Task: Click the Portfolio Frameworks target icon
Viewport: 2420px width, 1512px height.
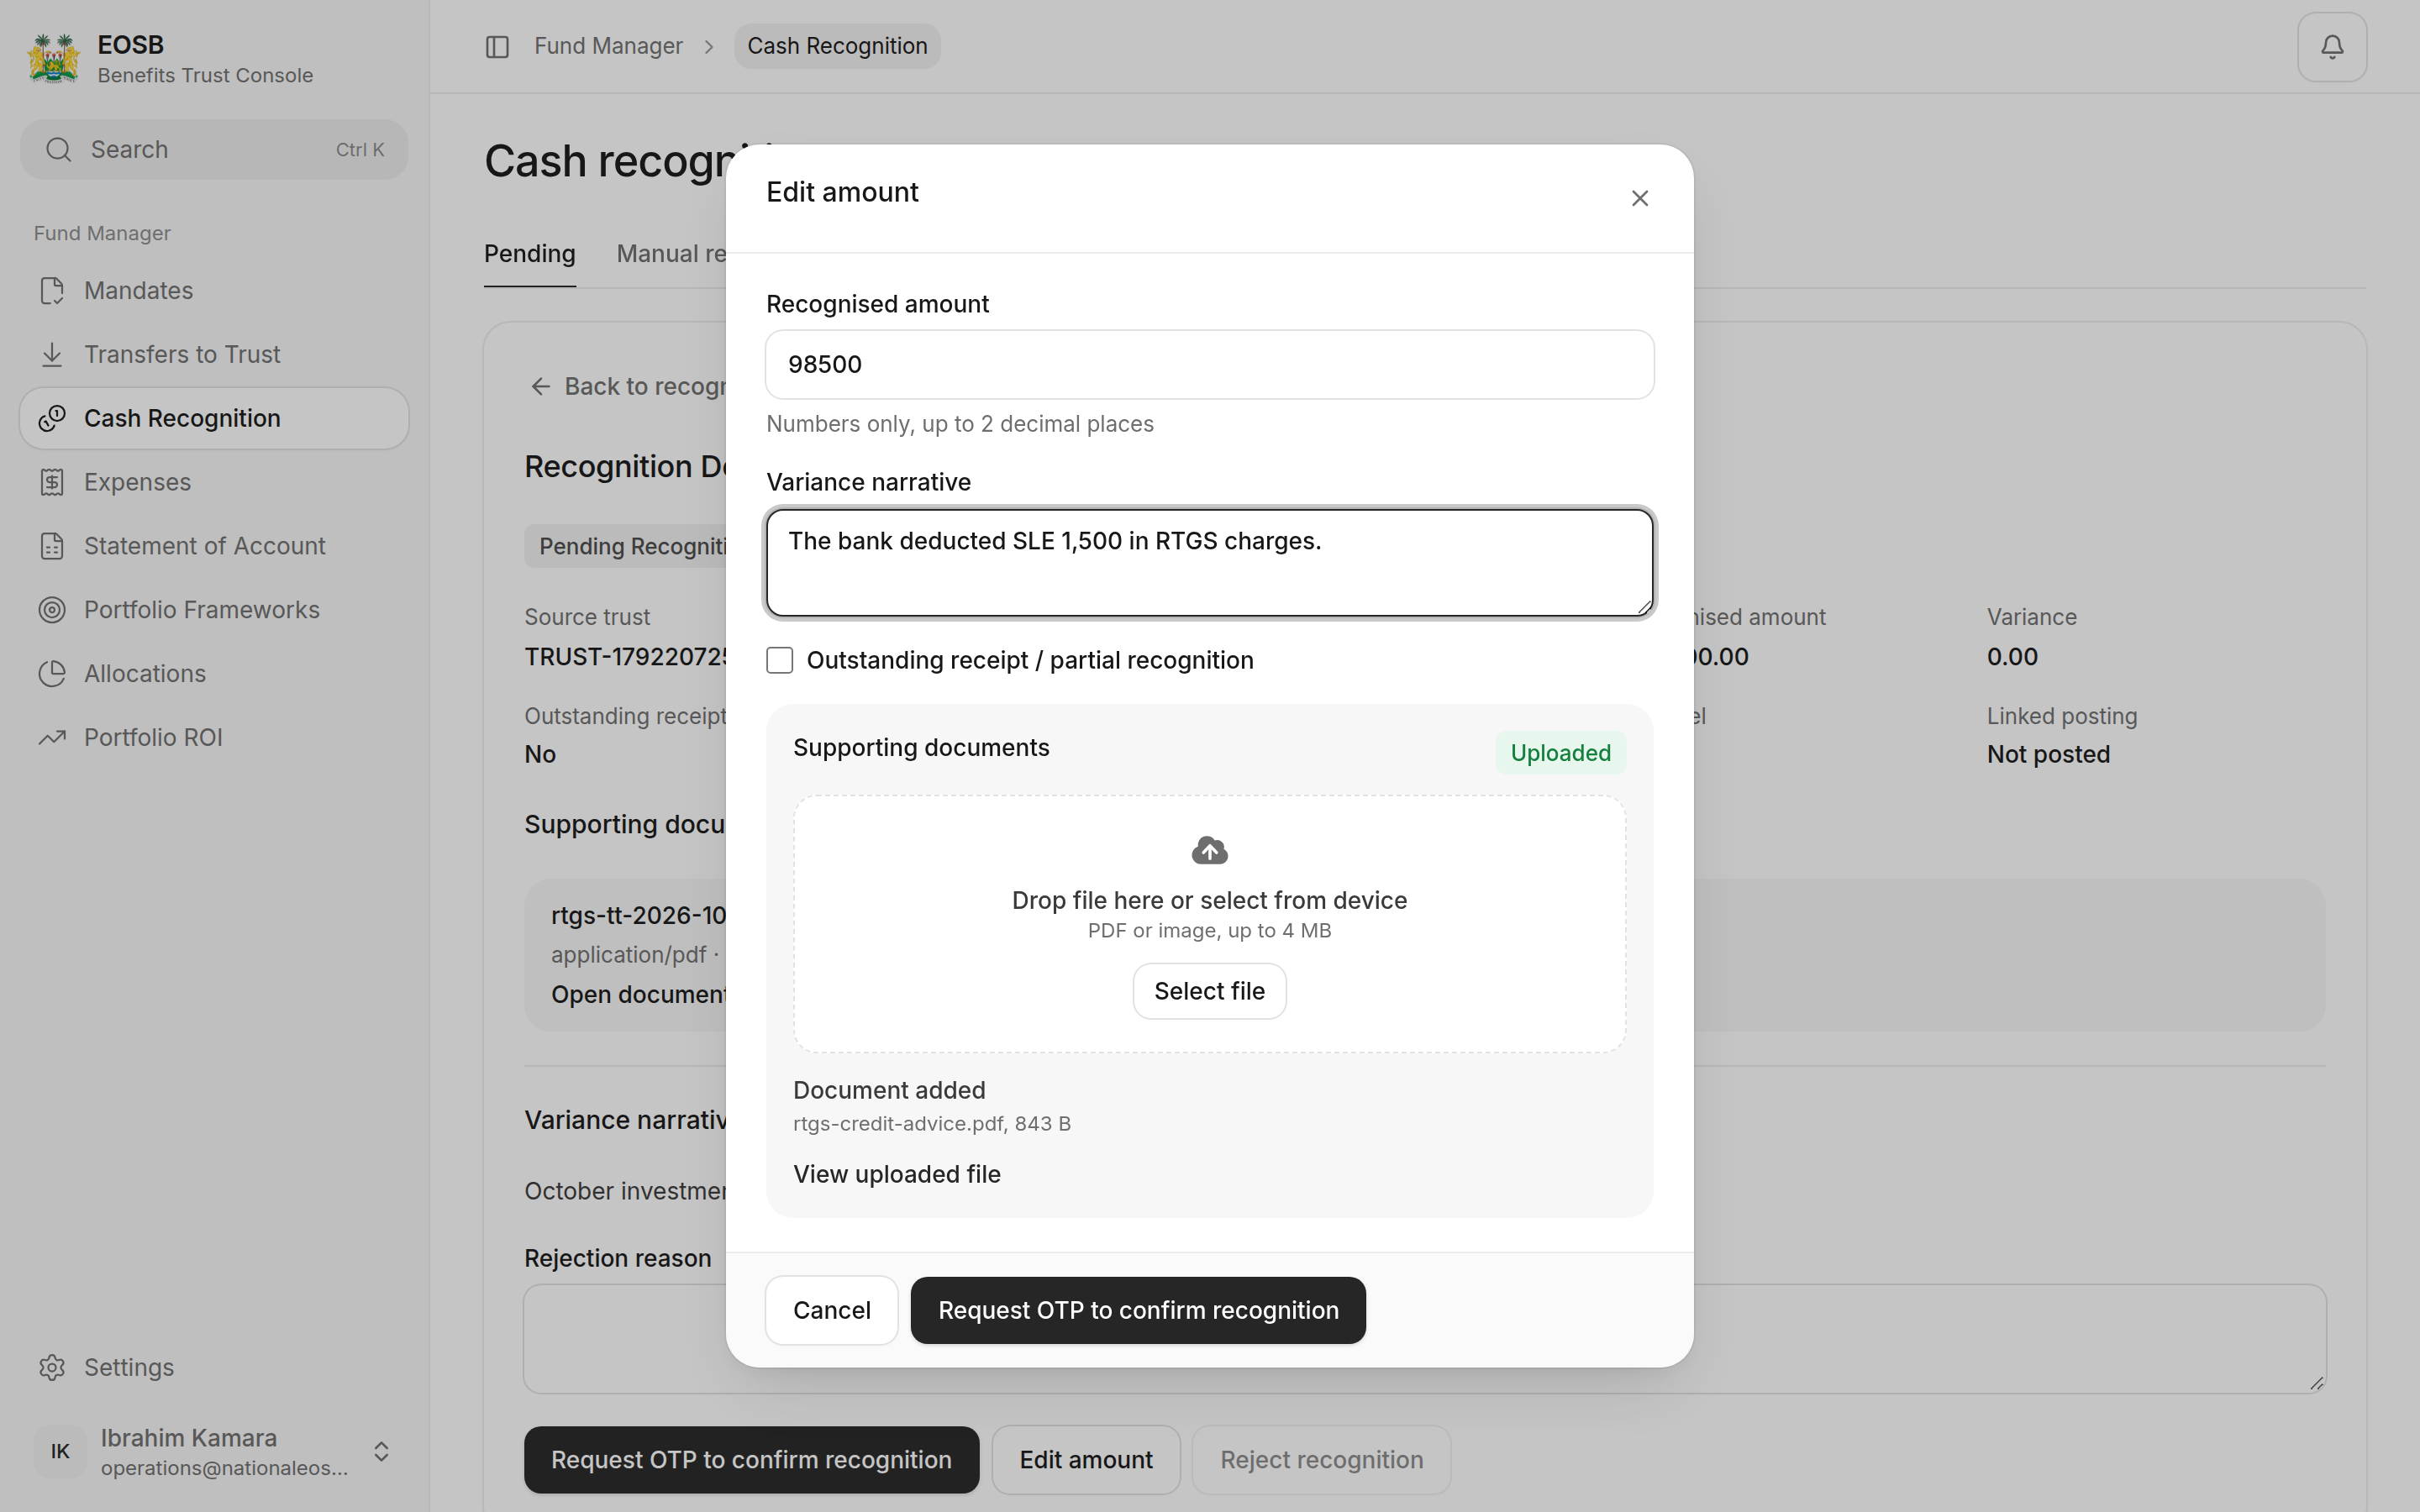Action: pyautogui.click(x=52, y=610)
